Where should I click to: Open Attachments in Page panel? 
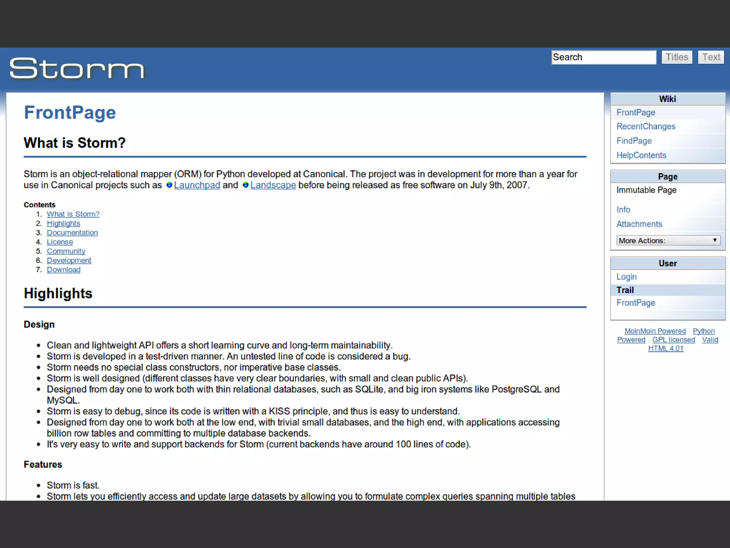click(x=639, y=224)
